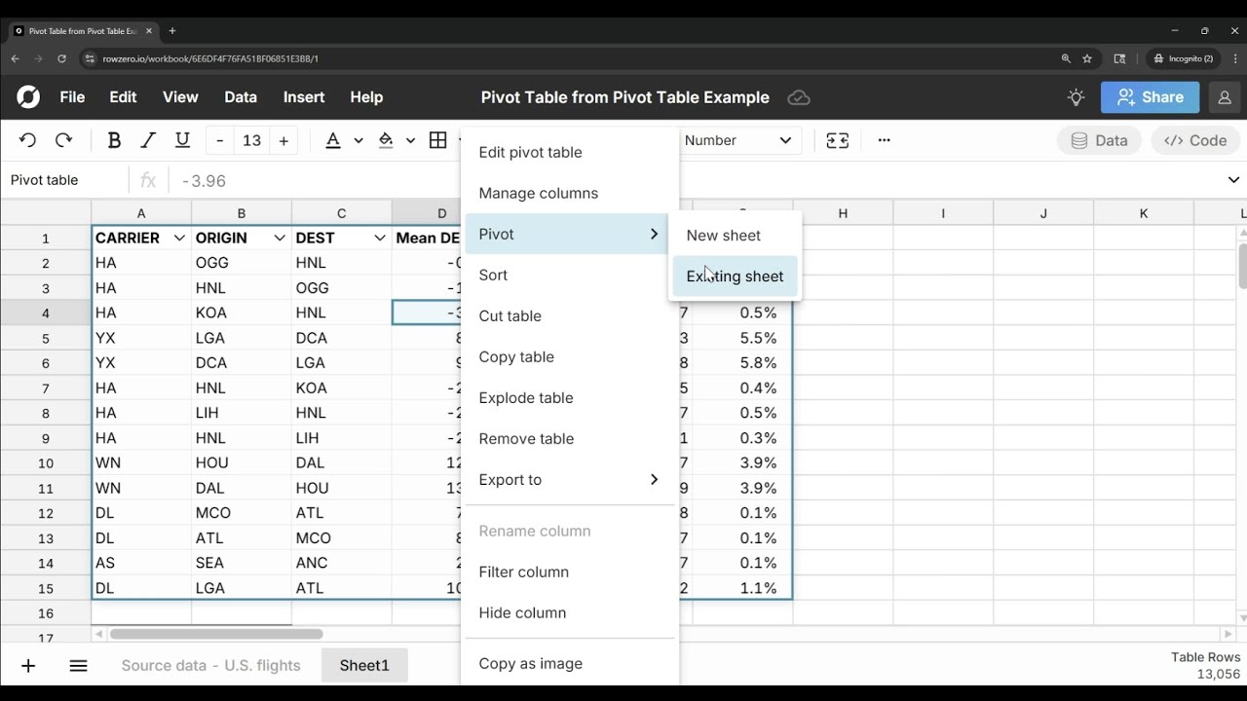Open the Code panel button

click(1195, 140)
